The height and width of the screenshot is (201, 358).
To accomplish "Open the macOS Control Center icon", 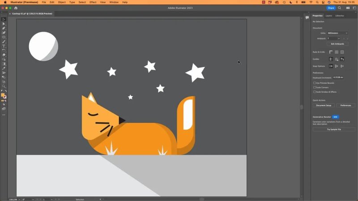I will pyautogui.click(x=323, y=2).
